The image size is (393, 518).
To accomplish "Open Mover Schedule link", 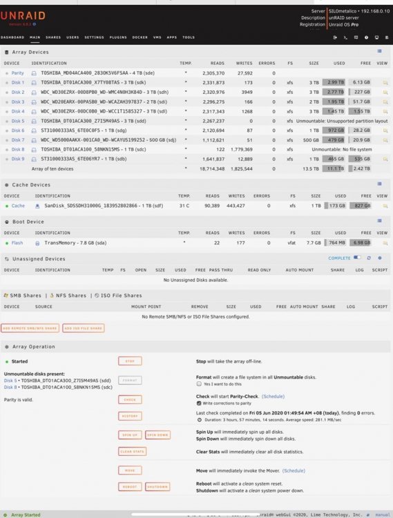I will 294,471.
